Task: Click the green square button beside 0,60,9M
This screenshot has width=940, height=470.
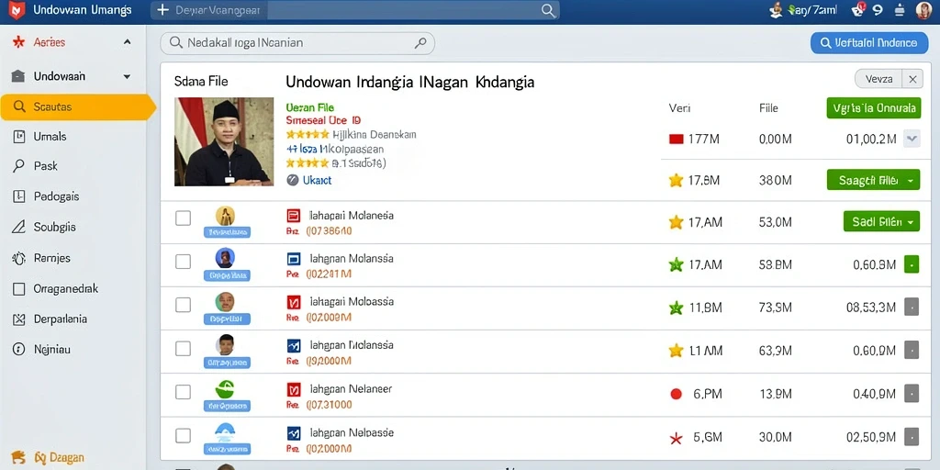Action: [912, 263]
